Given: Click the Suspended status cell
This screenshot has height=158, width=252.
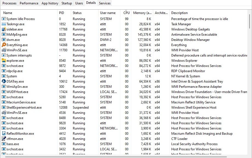Looking at the screenshot, I should [80, 108].
